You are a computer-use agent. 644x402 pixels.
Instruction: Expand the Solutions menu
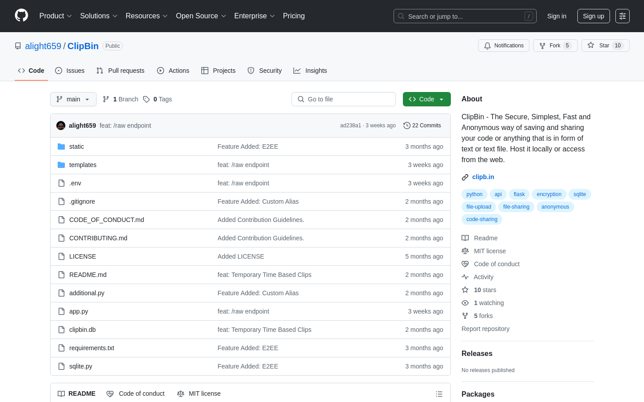(99, 16)
